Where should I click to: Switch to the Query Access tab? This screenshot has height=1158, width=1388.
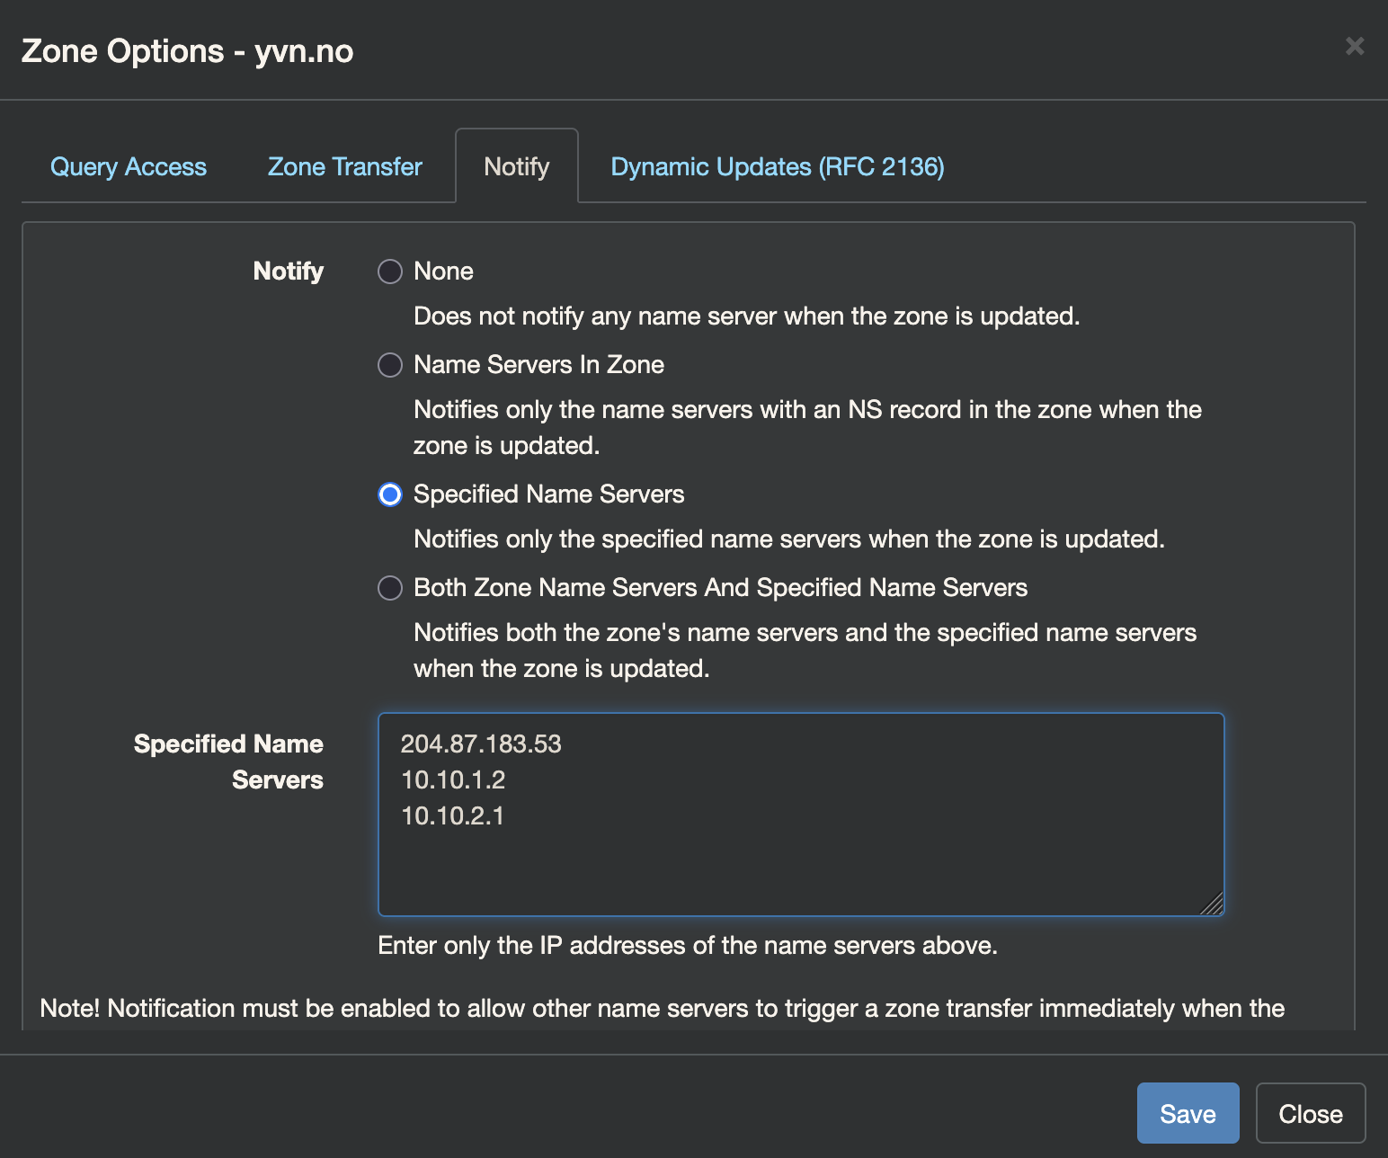[129, 166]
